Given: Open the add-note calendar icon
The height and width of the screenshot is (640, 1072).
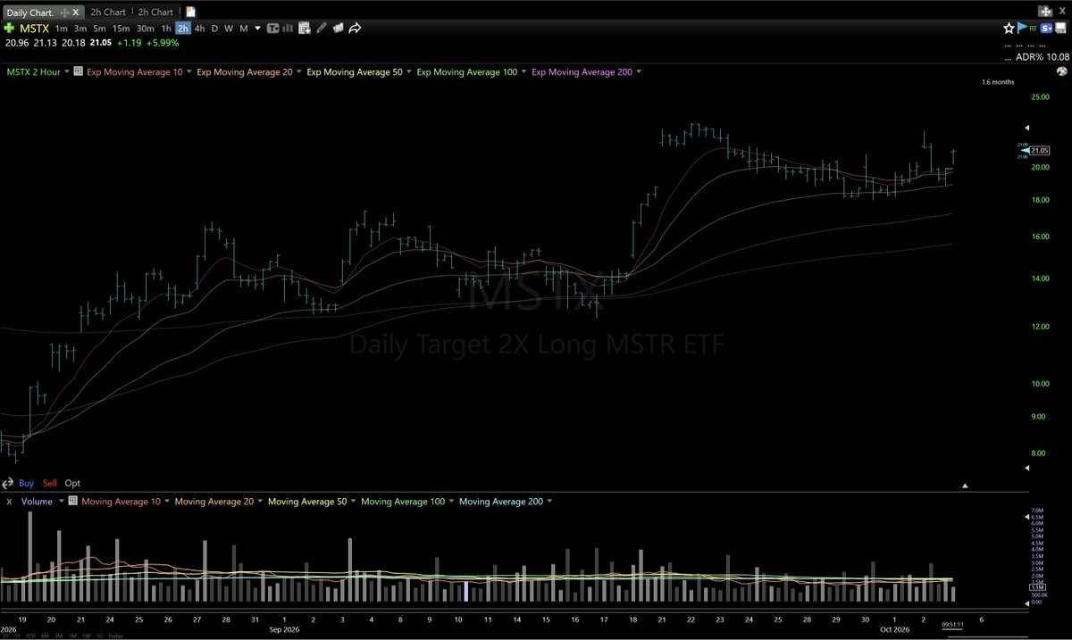Looking at the screenshot, I should tap(305, 29).
